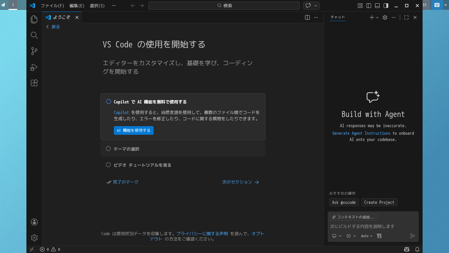The width and height of the screenshot is (449, 253).
Task: Open the プライバシーに関する声明 link
Action: (x=202, y=234)
